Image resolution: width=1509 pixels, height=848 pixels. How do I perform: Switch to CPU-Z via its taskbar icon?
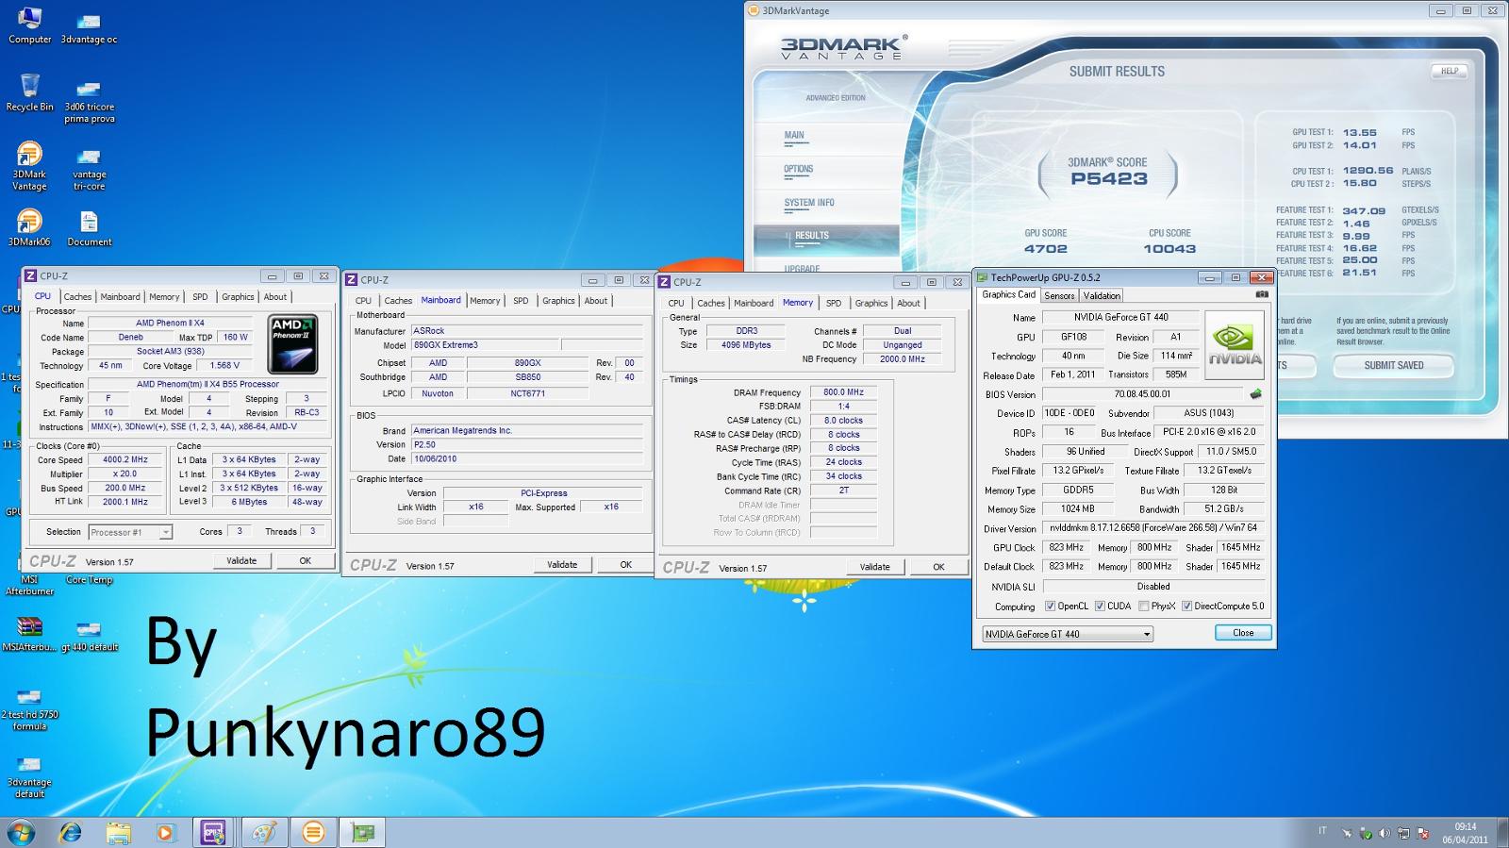214,832
